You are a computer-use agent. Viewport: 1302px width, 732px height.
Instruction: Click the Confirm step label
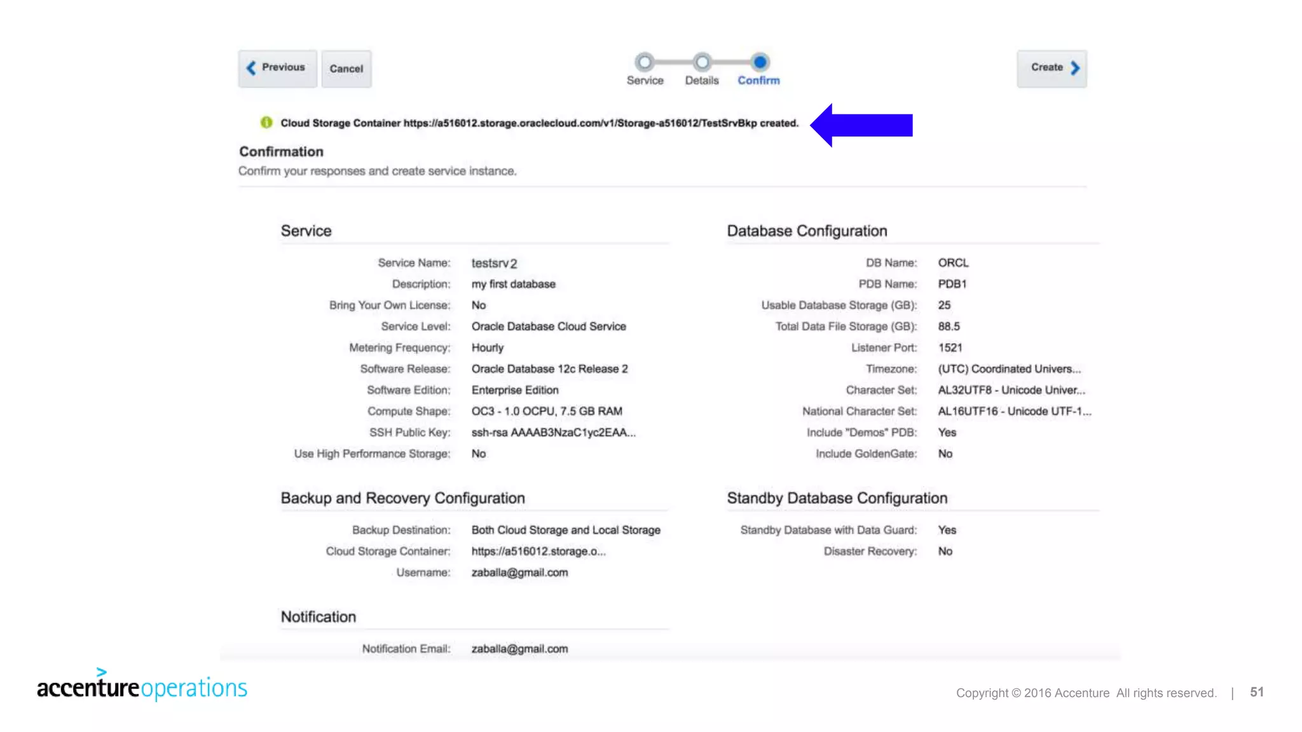[x=758, y=81]
